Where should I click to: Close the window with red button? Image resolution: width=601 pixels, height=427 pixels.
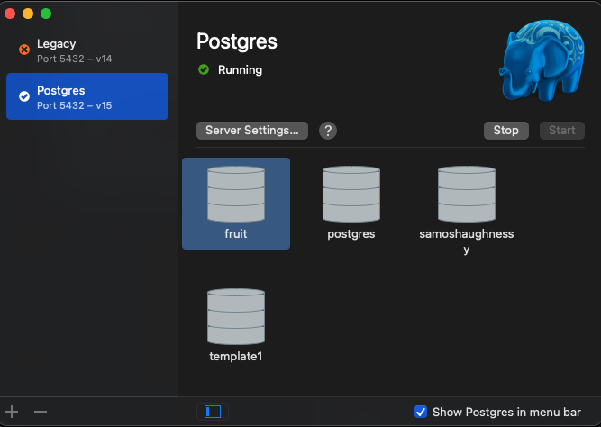(10, 14)
